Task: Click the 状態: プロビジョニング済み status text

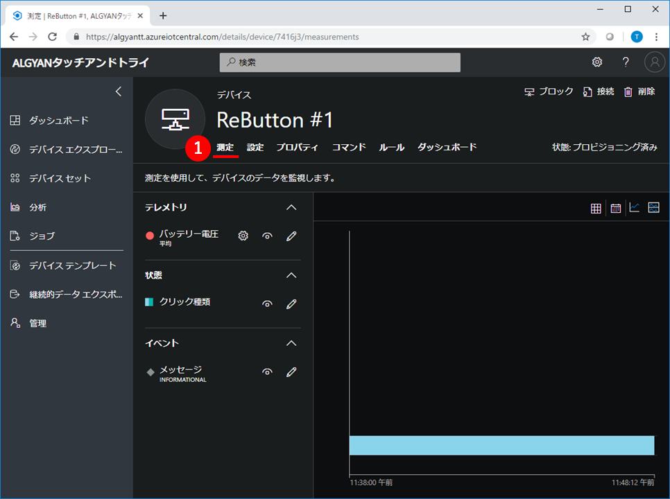Action: tap(604, 147)
